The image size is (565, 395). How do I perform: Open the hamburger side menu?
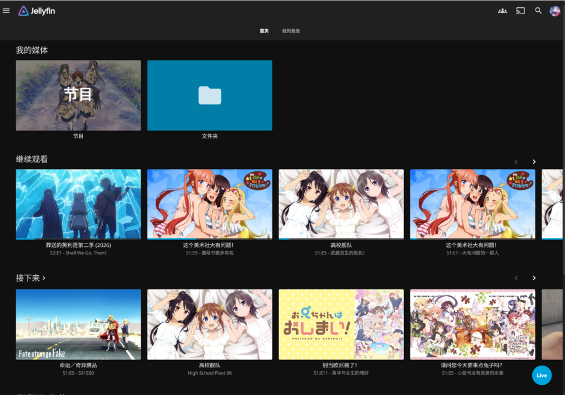[x=6, y=11]
